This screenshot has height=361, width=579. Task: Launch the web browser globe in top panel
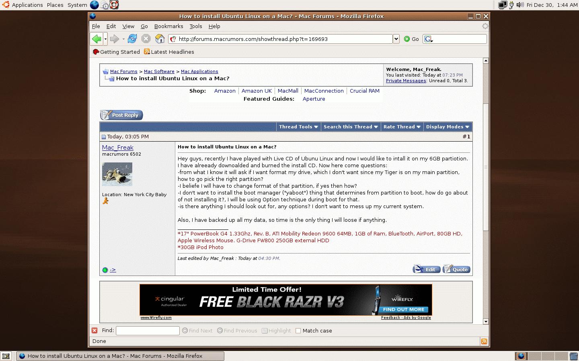94,5
